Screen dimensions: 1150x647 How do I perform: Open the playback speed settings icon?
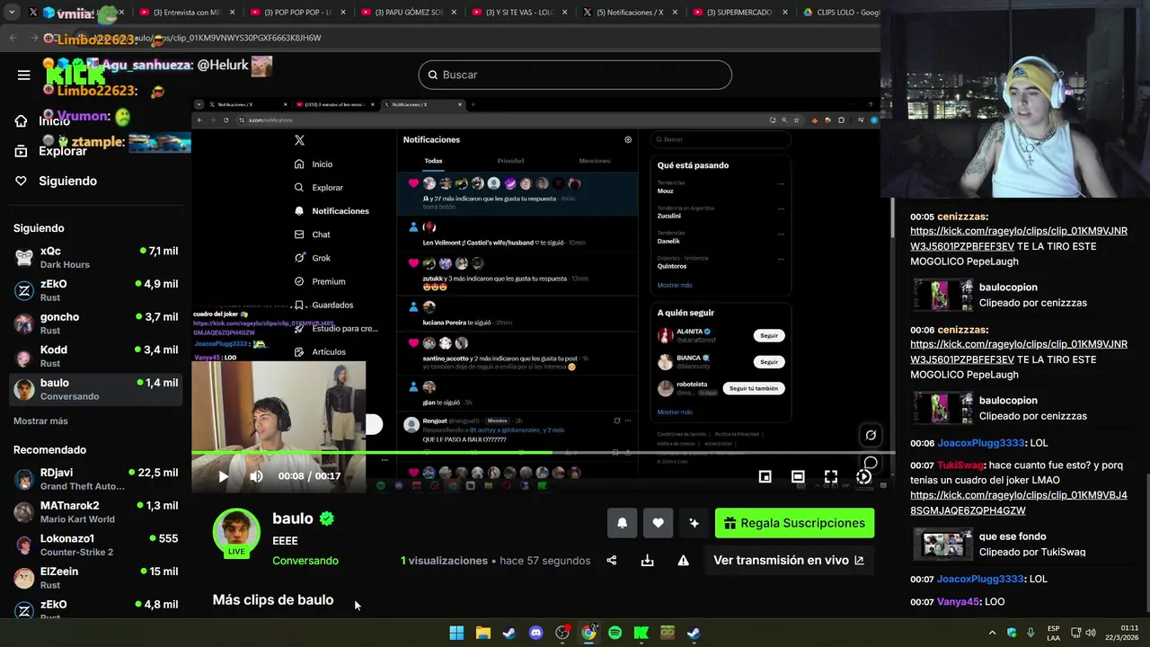point(863,476)
